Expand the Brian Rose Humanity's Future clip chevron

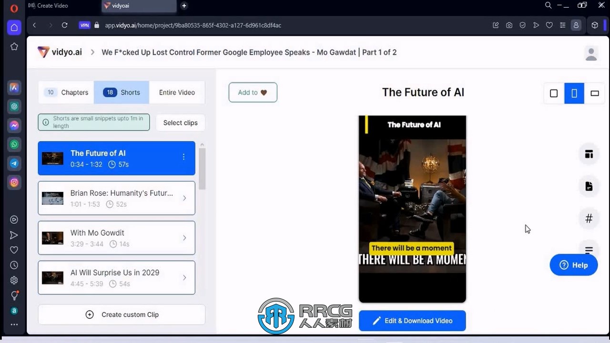pyautogui.click(x=184, y=198)
